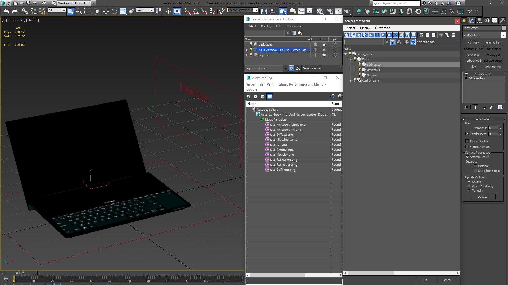The image size is (508, 285).
Task: Open the Align tool
Action: click(x=273, y=11)
